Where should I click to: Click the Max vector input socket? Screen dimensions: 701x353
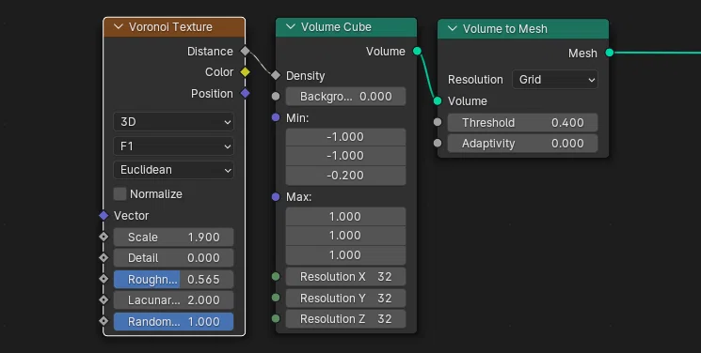pos(276,197)
